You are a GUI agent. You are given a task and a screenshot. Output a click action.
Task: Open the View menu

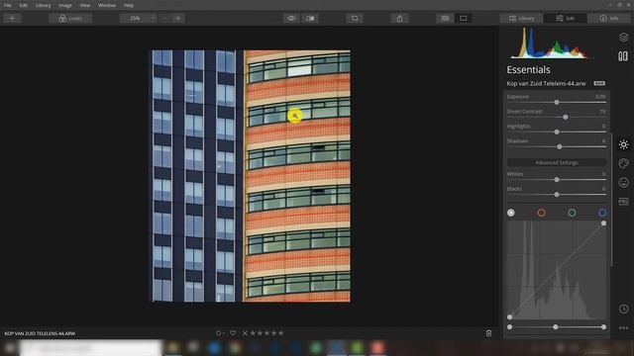coord(85,5)
